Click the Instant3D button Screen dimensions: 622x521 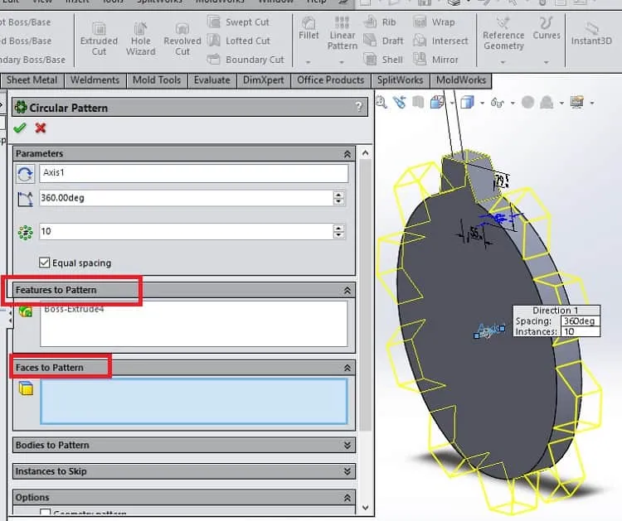(591, 35)
